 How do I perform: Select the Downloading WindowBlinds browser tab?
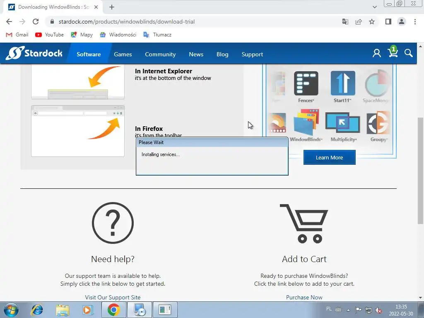point(53,7)
